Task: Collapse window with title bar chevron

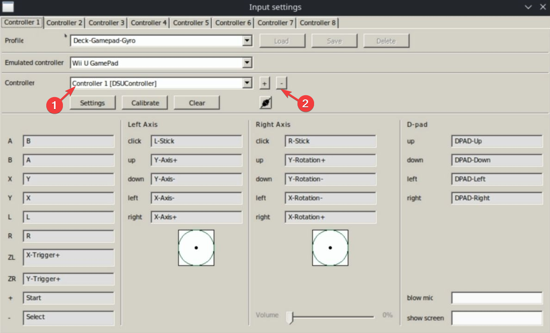Action: point(528,7)
